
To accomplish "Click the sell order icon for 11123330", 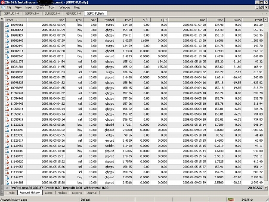I will click(x=7, y=135).
